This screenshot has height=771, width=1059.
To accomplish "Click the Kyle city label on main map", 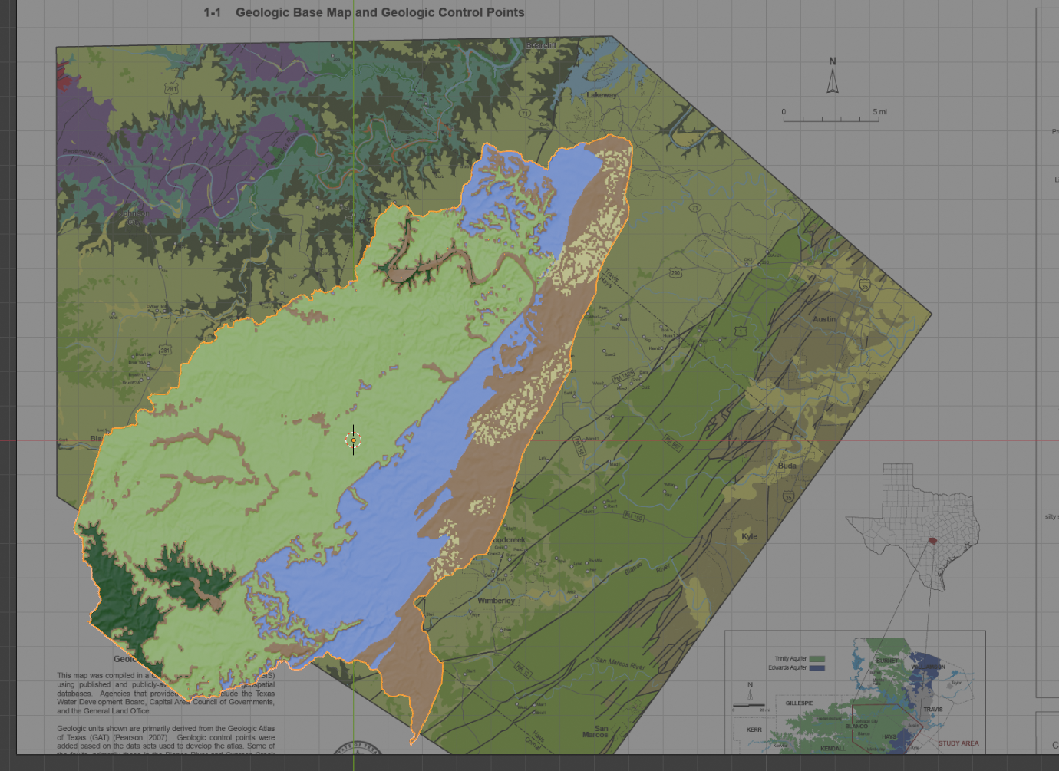I will pos(749,536).
